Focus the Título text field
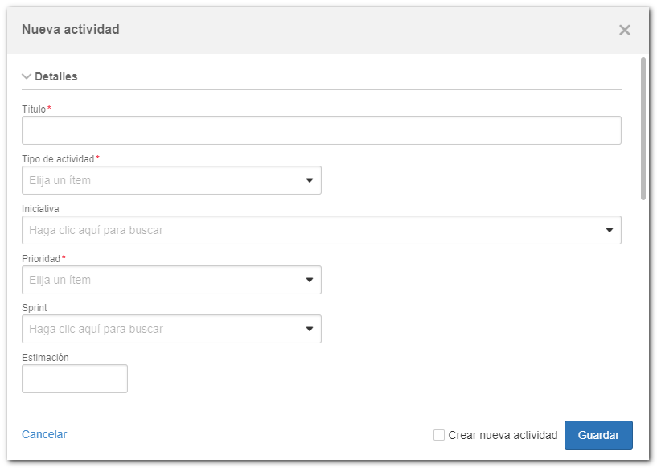 [322, 130]
